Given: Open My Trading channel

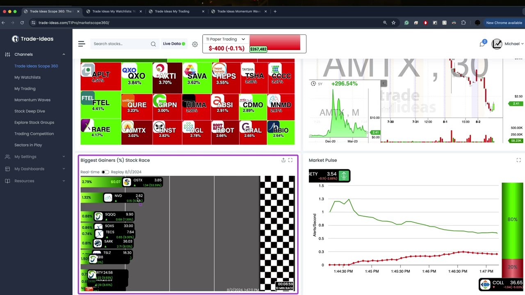Looking at the screenshot, I should (25, 88).
